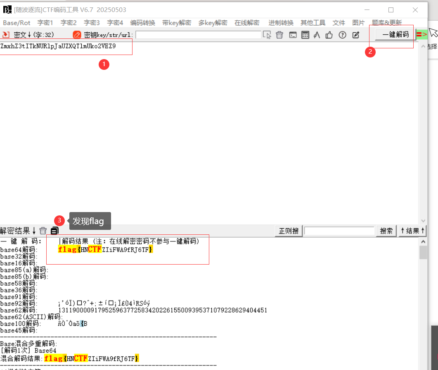This screenshot has width=438, height=370.
Task: Open the 字密3 menu
Action: [x=92, y=23]
